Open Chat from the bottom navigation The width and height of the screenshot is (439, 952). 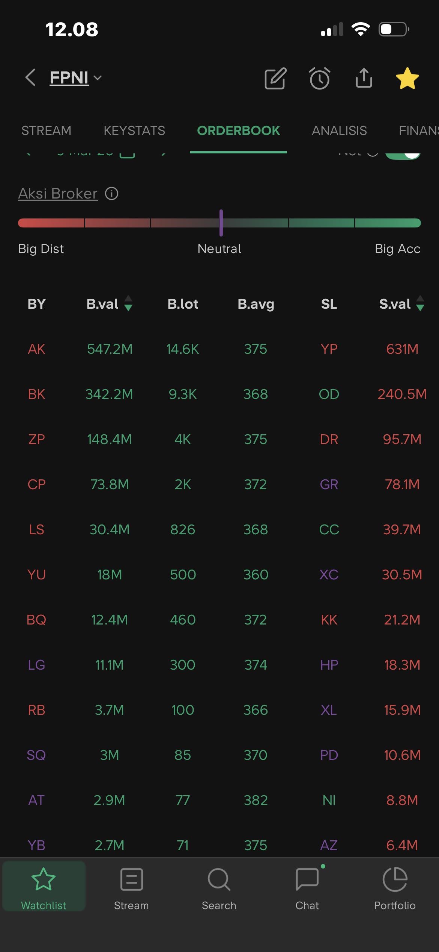(307, 889)
